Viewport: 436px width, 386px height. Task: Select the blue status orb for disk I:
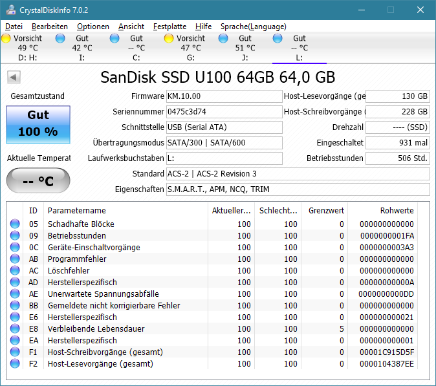[x=60, y=38]
